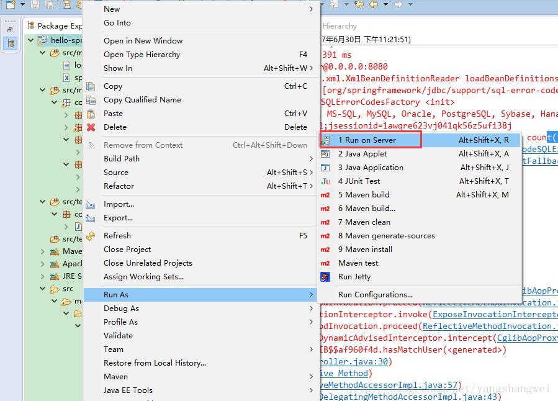Click the Forward navigation arrow in the toolbar
This screenshot has width=558, height=401.
397,4
